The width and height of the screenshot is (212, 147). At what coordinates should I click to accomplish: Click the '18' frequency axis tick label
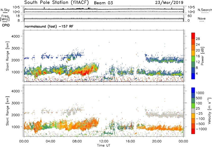click(18, 16)
